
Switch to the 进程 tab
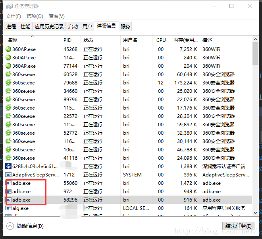pos(11,27)
